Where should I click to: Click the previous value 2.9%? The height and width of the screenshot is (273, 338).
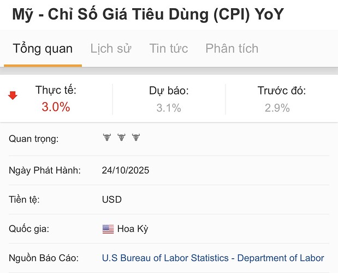coord(277,108)
